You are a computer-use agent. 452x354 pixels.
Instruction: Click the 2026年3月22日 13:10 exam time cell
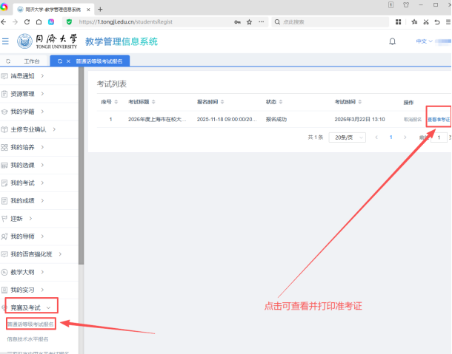tap(359, 119)
